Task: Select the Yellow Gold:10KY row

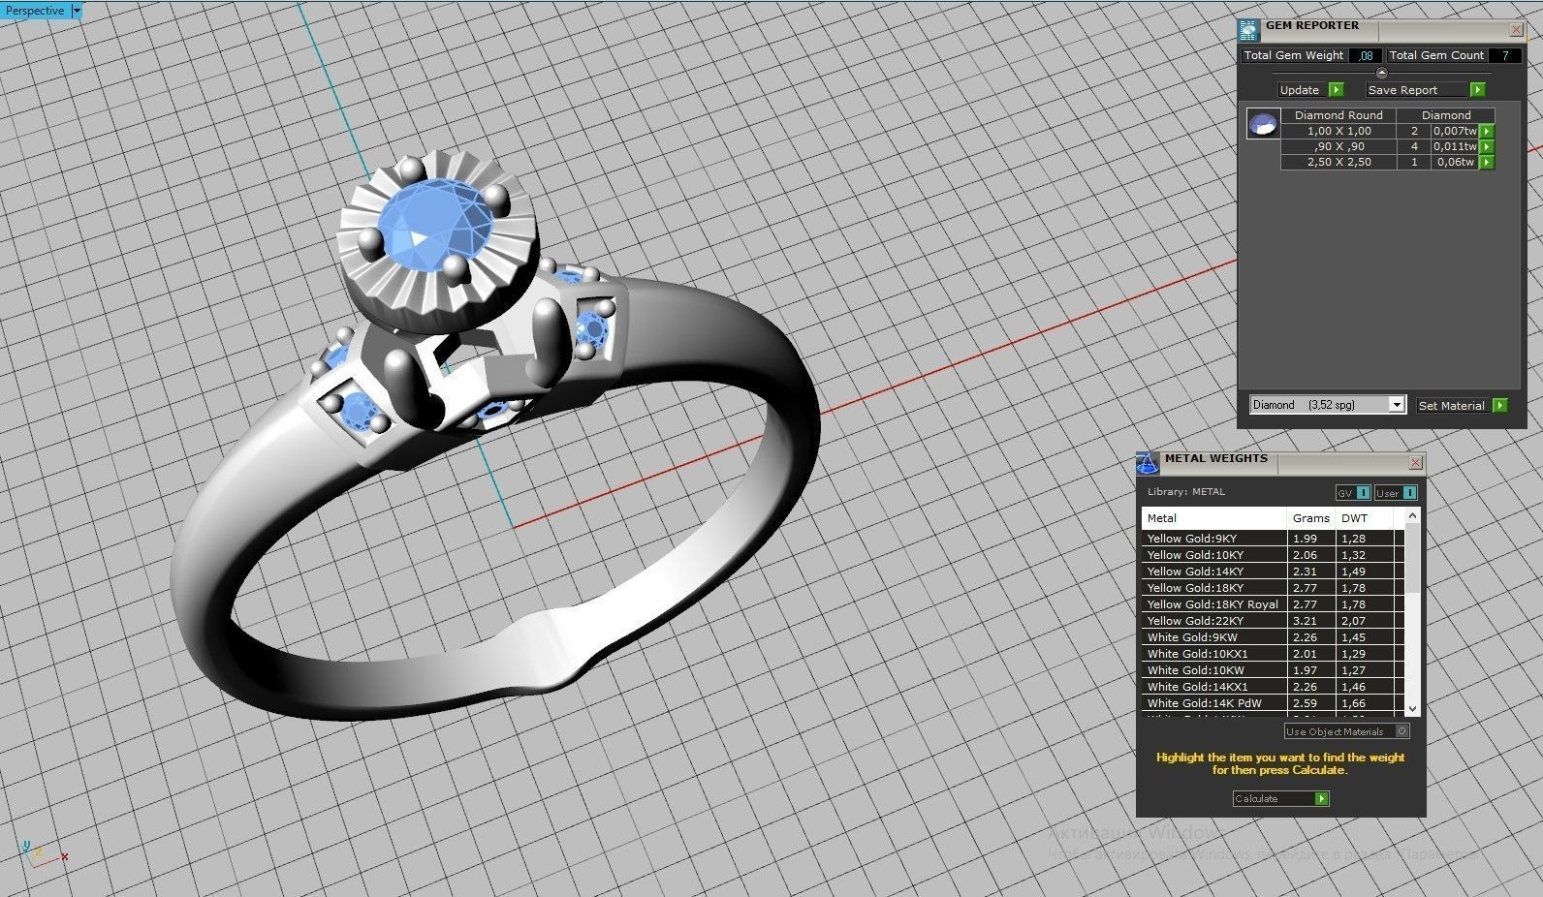Action: coord(1273,555)
